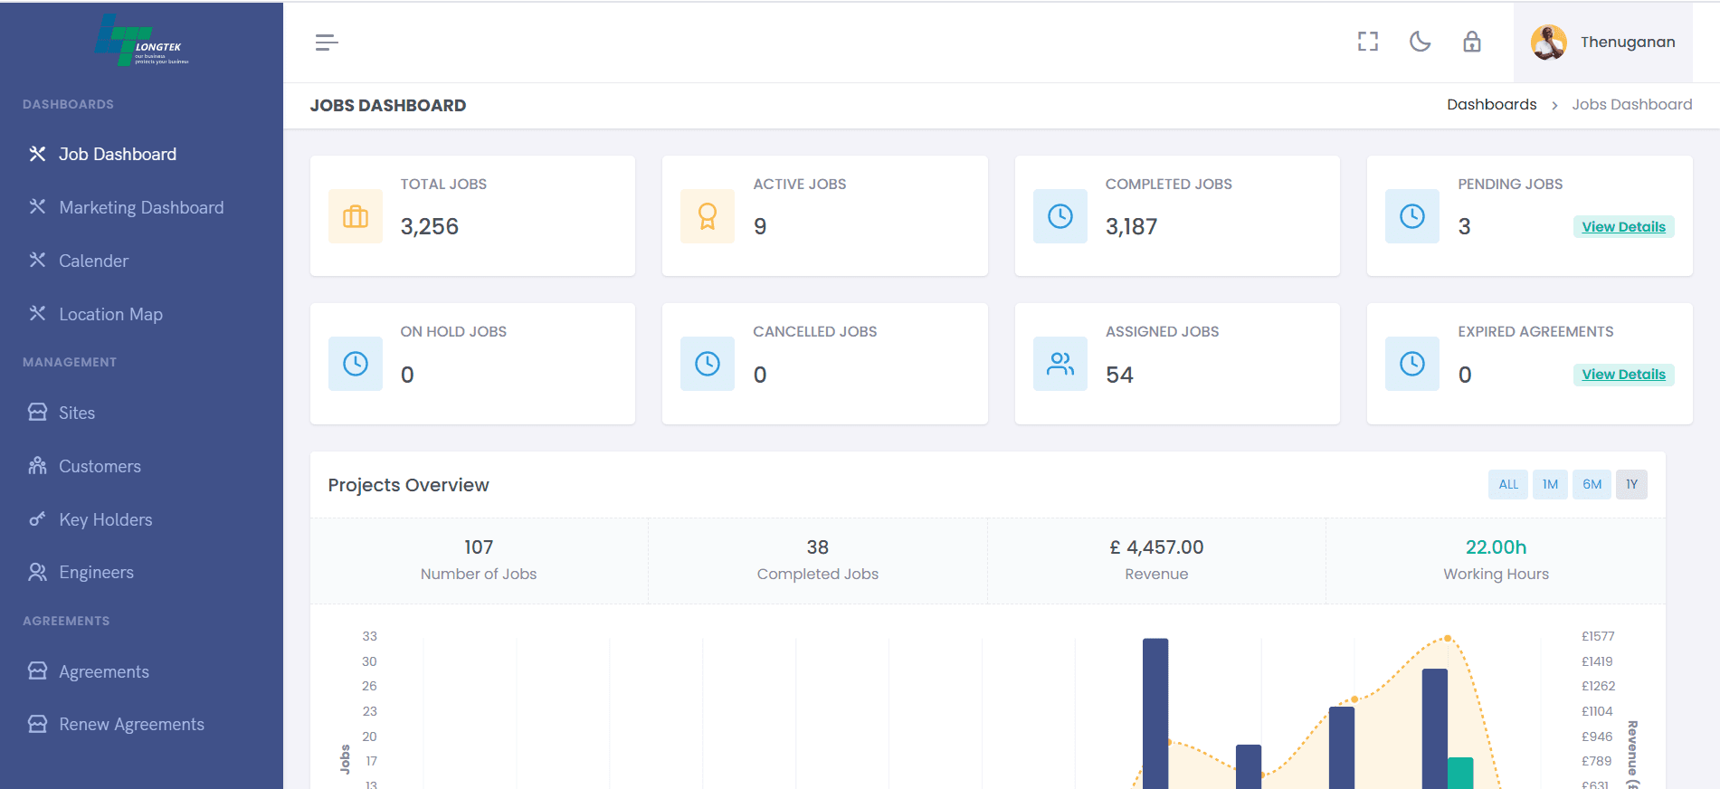The height and width of the screenshot is (789, 1720).
Task: Open Thenuganan account menu name
Action: (x=1628, y=43)
